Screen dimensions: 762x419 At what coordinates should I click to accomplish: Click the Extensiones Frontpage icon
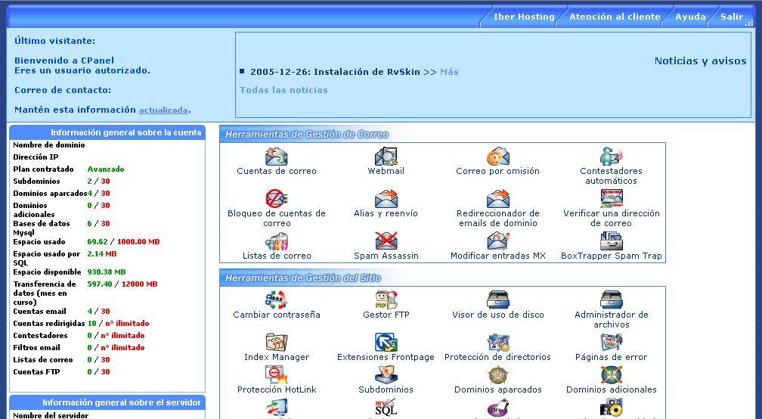pos(386,342)
